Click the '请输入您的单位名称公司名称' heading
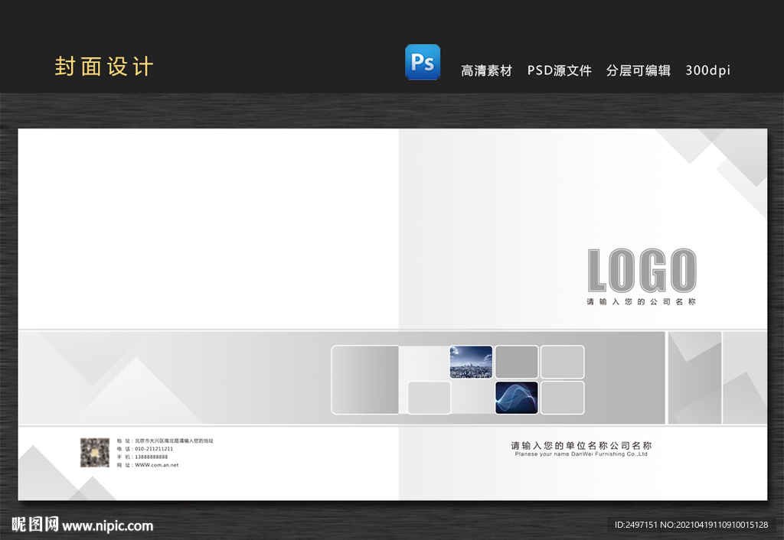784x540 pixels. [x=581, y=445]
